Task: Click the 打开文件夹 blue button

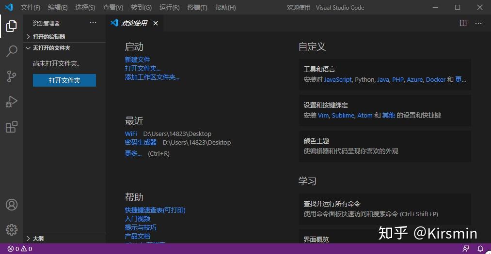Action: (x=64, y=80)
